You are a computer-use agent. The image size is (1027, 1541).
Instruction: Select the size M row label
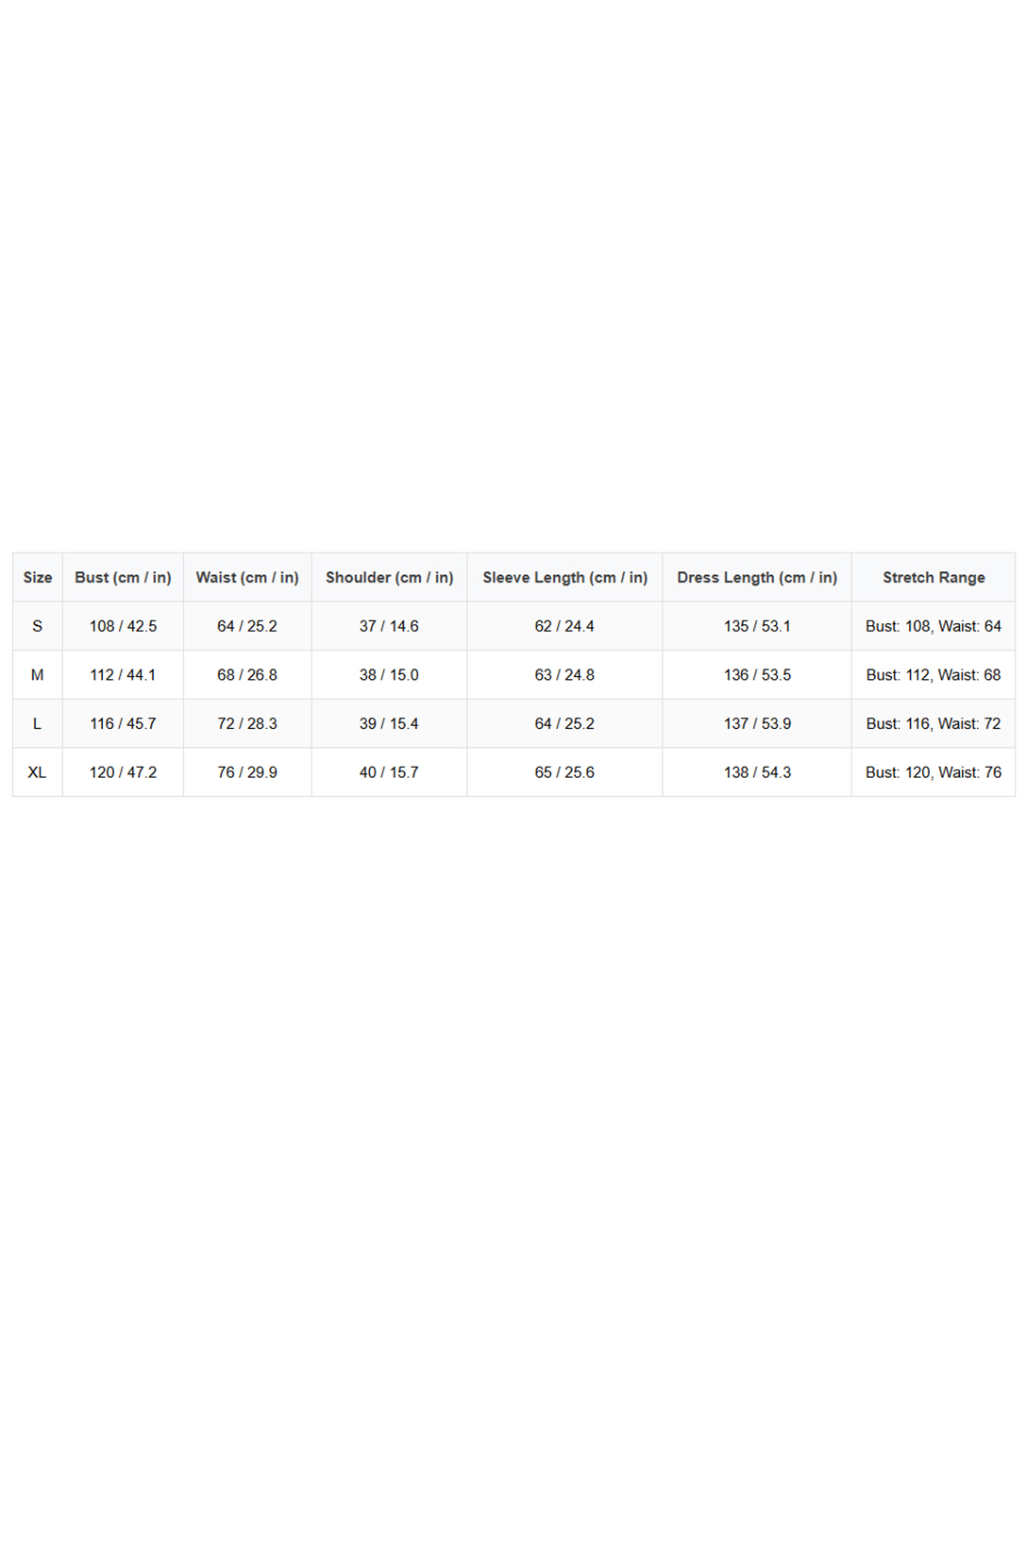tap(38, 675)
